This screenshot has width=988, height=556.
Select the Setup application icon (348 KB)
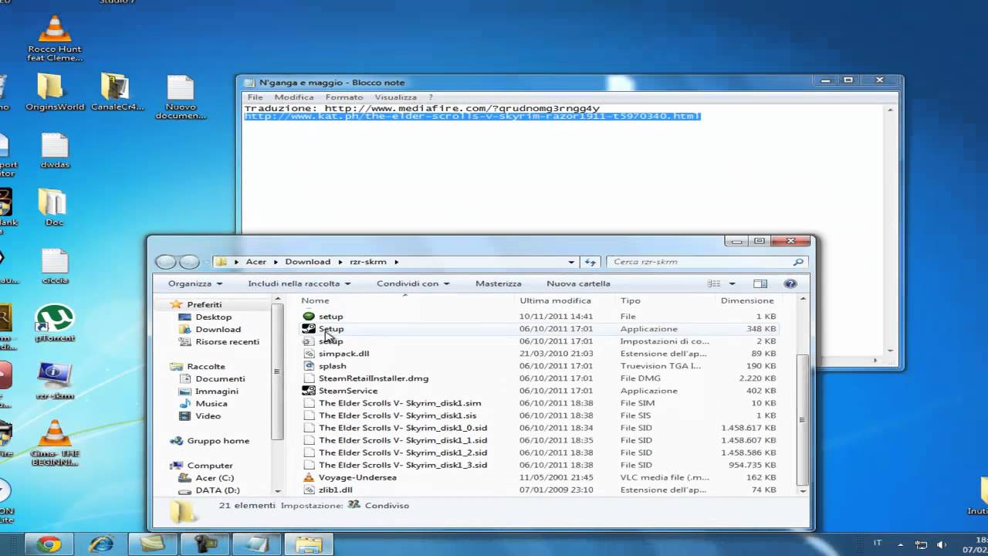click(309, 329)
